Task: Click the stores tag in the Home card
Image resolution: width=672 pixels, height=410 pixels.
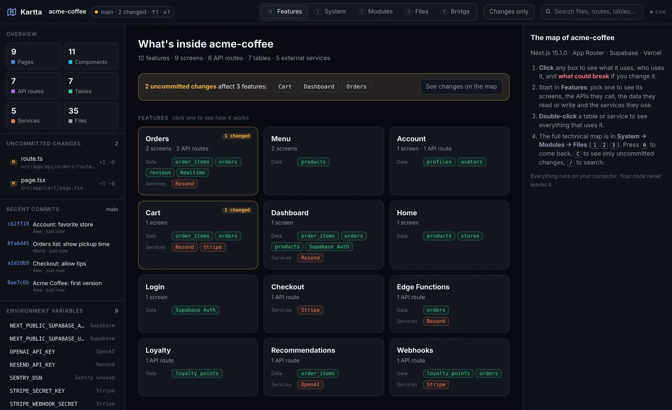Action: pos(470,236)
